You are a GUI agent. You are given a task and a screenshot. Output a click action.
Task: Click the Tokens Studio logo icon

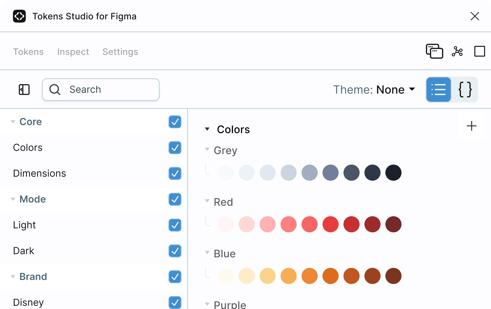click(x=19, y=16)
